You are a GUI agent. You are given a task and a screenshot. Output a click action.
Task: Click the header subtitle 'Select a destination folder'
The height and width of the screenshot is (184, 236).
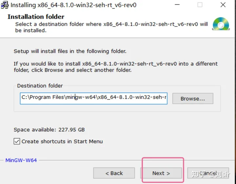pos(111,24)
